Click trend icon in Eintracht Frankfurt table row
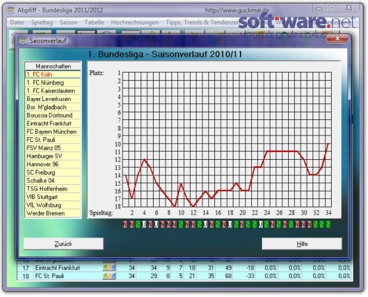 point(109,268)
